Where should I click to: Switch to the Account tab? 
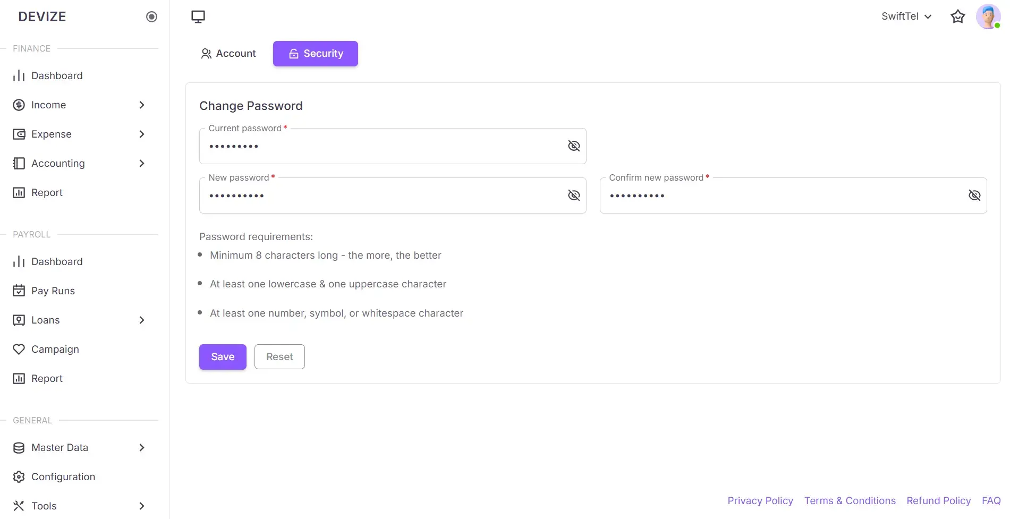[228, 54]
